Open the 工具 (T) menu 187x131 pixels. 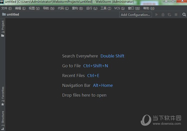pos(106,8)
